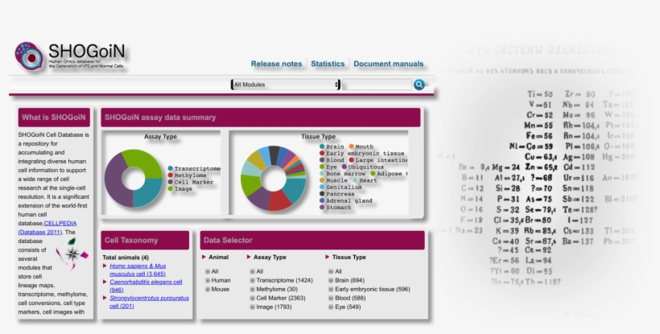Expand the Tissue Type selector arrow
This screenshot has width=660, height=334.
point(328,257)
